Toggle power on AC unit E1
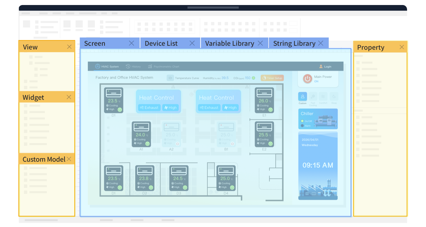Image resolution: width=426 pixels, height=227 pixels. (x=270, y=110)
